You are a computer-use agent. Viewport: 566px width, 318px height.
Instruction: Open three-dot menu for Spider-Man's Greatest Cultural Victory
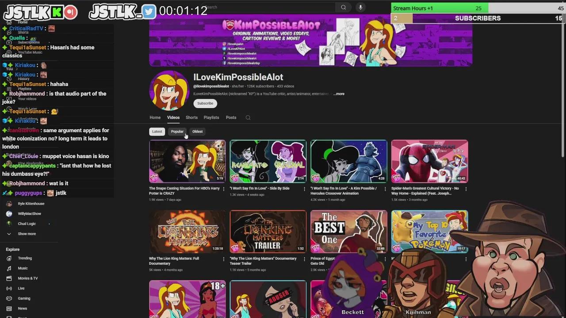(466, 189)
